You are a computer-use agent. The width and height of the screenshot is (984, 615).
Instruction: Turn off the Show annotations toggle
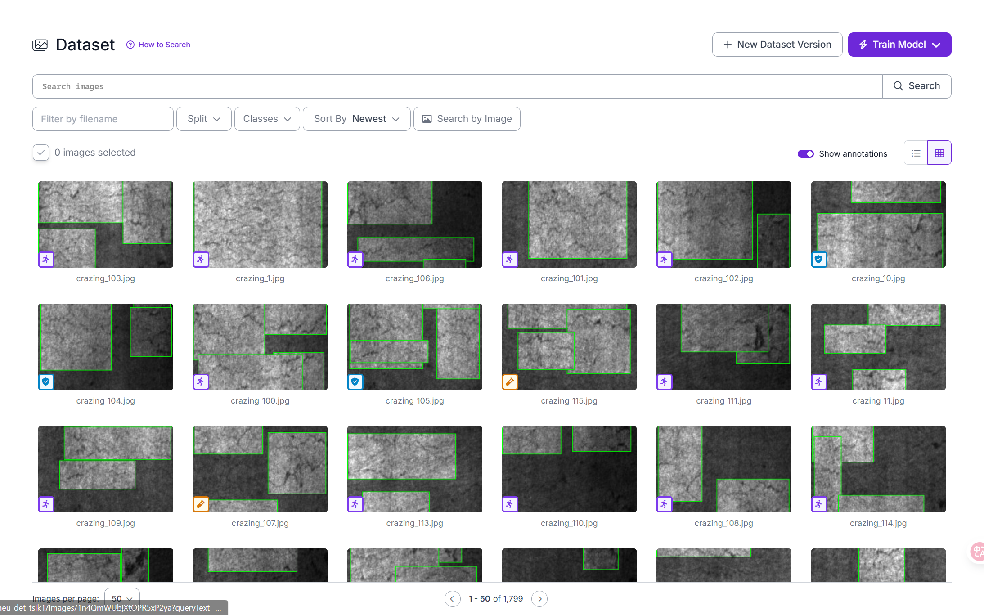[805, 154]
